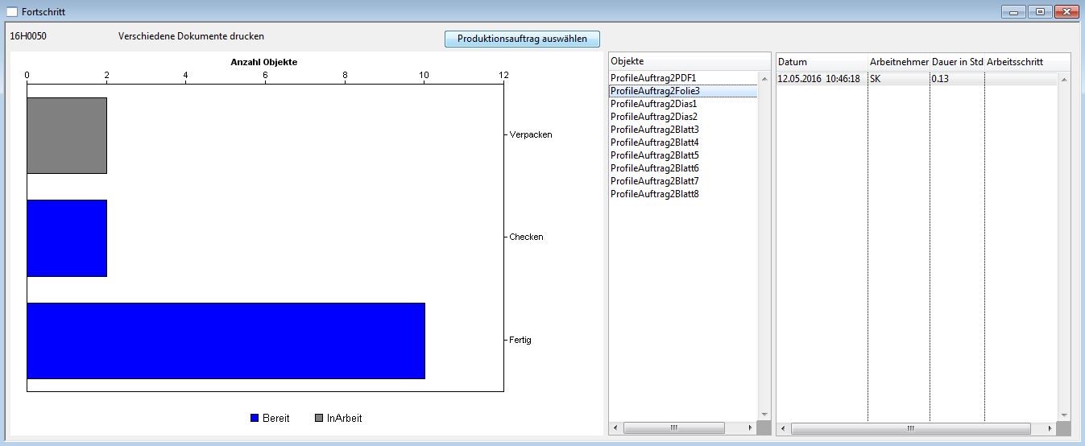Select ProfileAuftrag2Dias1 in the list
This screenshot has width=1085, height=446.
coord(653,104)
